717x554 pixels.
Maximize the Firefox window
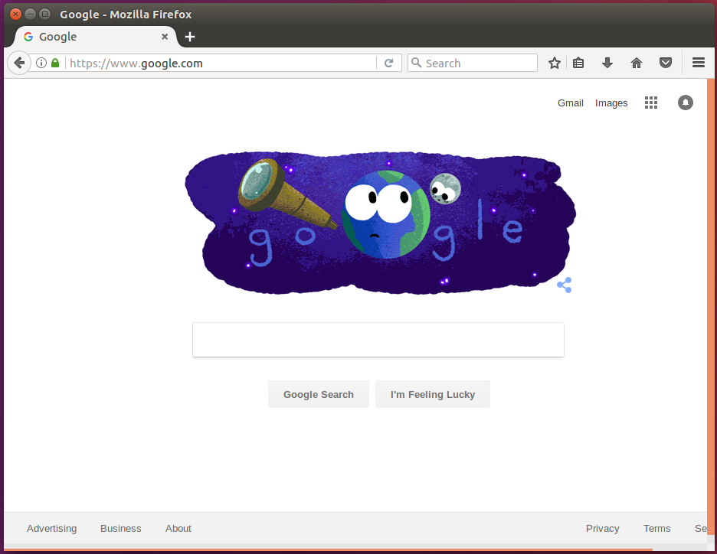coord(44,15)
